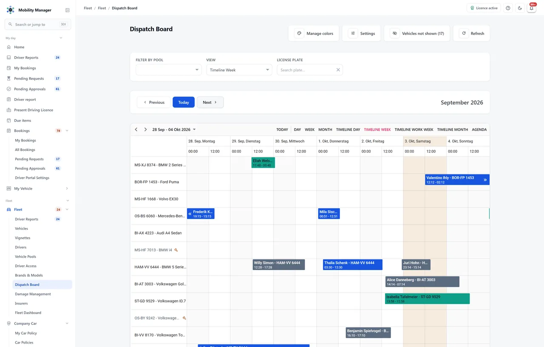This screenshot has width=544, height=347.
Task: Go to Next week
Action: point(210,102)
